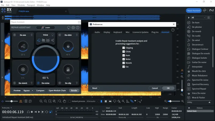This screenshot has height=121, width=215.
Task: Uncheck the Noise checkbox
Action: pos(124,59)
